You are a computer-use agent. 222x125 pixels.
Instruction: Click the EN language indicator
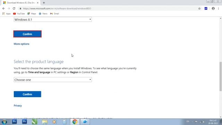[188, 122]
